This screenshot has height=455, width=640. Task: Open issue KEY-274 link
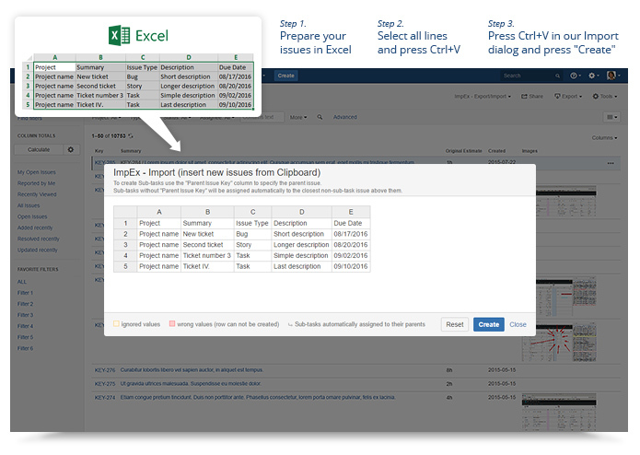pyautogui.click(x=105, y=397)
